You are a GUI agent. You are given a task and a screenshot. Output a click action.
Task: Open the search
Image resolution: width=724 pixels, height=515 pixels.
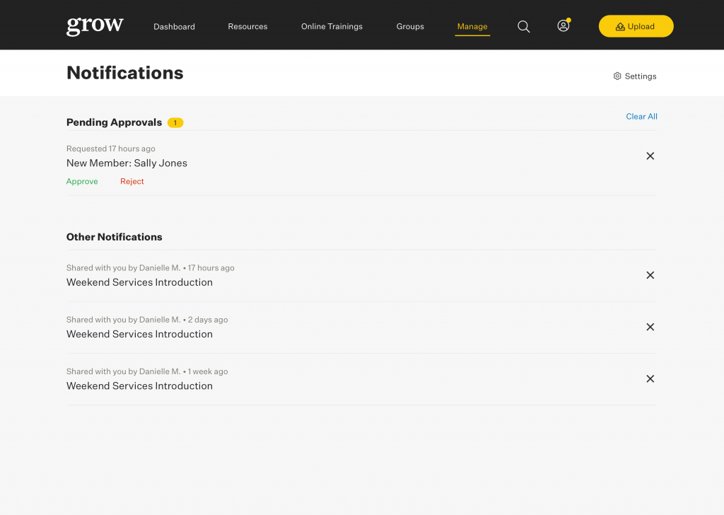tap(523, 26)
